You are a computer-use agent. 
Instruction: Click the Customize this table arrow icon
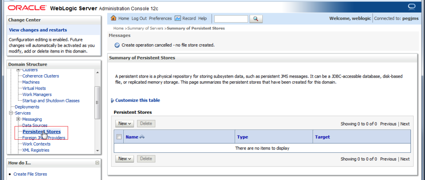click(x=112, y=101)
